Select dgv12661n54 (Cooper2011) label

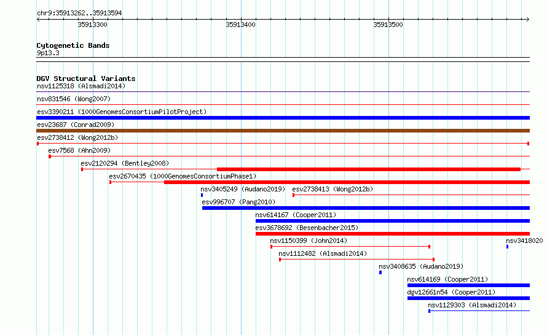tap(451, 292)
